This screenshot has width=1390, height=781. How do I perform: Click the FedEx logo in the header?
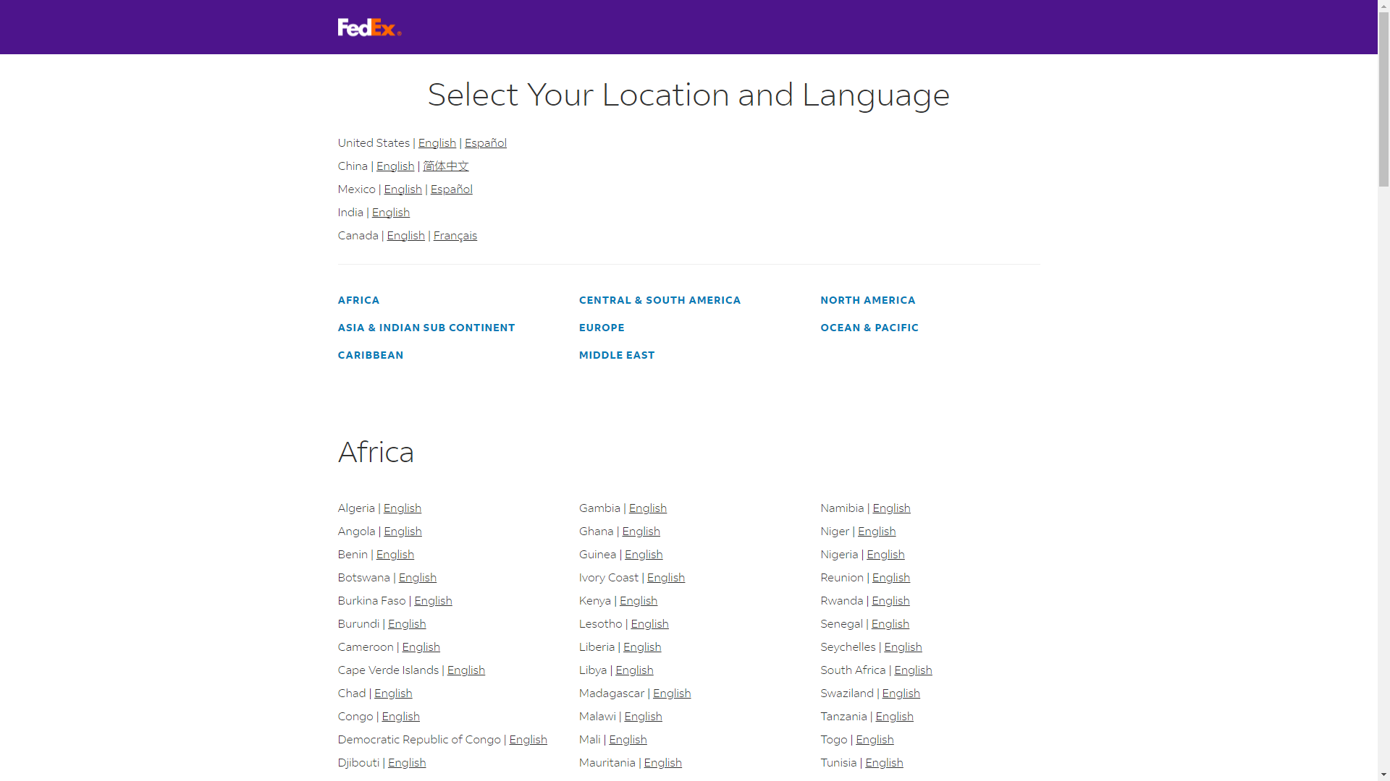[368, 27]
